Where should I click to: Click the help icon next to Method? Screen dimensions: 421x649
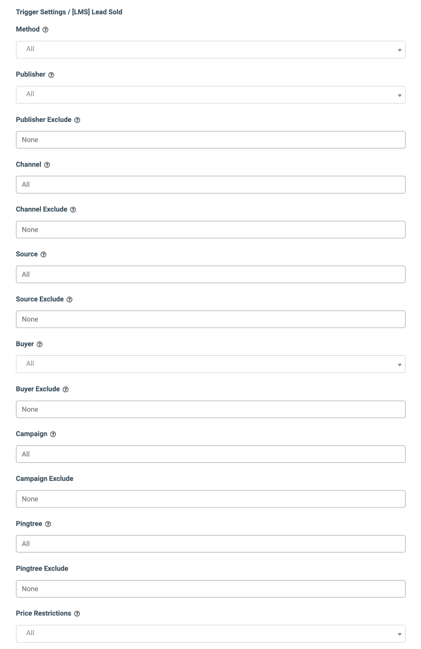[45, 30]
